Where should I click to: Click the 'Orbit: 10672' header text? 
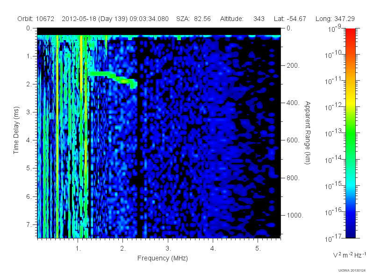coord(36,19)
